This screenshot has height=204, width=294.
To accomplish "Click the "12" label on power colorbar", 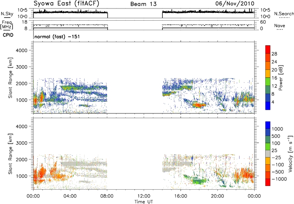I will click(274, 86).
